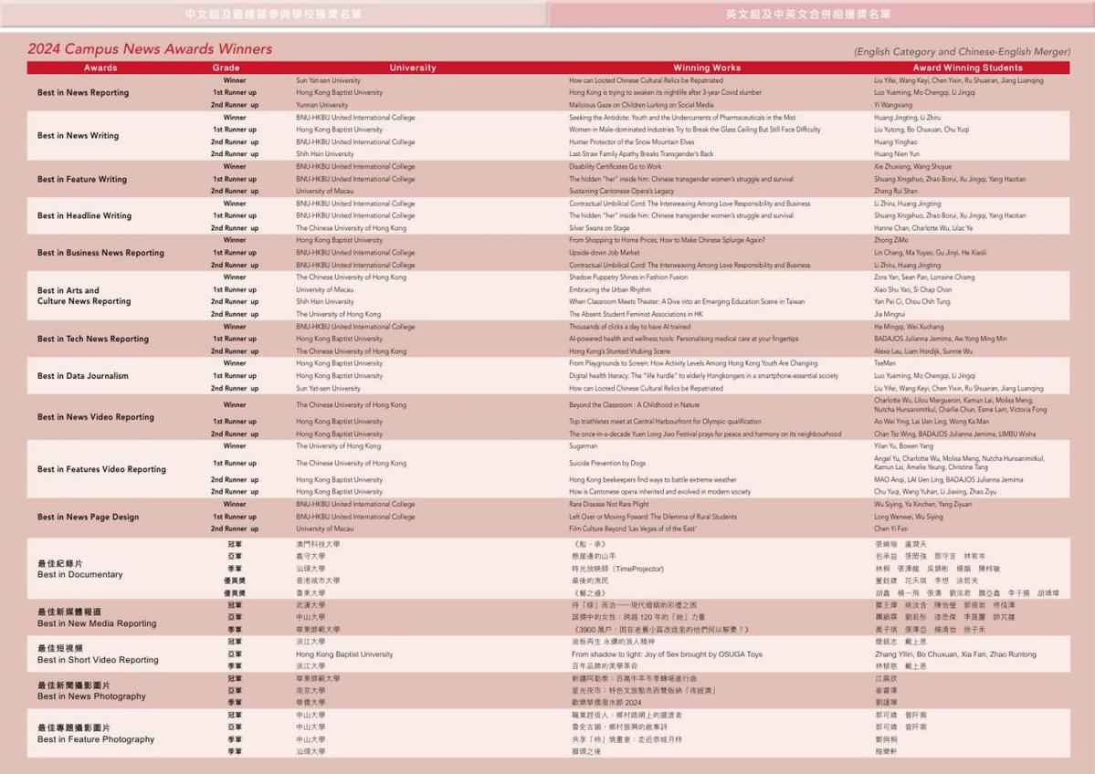Select the Best in News Reporting category
The height and width of the screenshot is (774, 1095).
pos(83,93)
